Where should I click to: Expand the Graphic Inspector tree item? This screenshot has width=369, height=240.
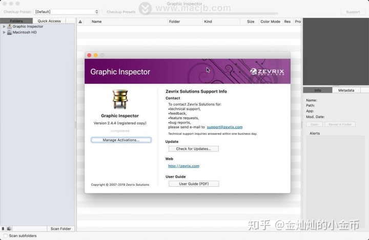(4, 27)
